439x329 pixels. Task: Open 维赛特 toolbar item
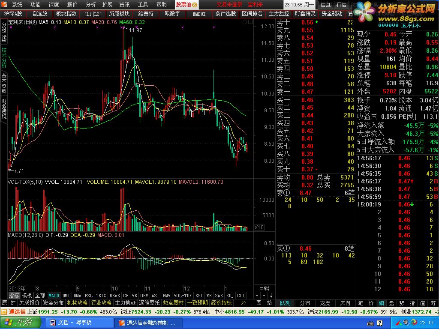[x=146, y=13]
